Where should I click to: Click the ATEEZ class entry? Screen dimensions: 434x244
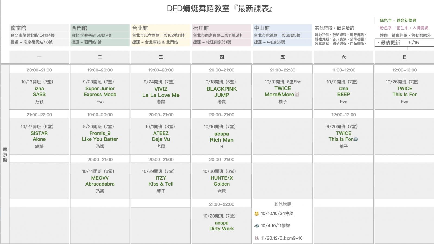(x=161, y=133)
